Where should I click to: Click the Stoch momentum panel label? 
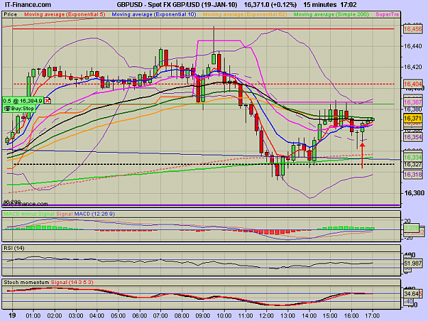[x=26, y=283]
